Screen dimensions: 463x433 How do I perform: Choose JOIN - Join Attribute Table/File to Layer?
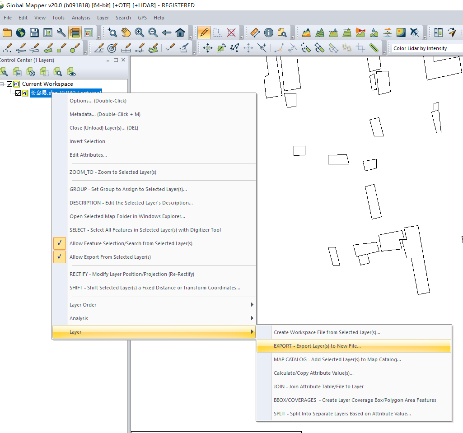pyautogui.click(x=354, y=386)
